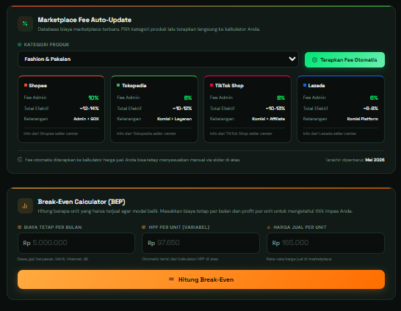Click Komisi + Affiliate text in TikTok card
Viewport: 401px width, 311px height.
[269, 119]
